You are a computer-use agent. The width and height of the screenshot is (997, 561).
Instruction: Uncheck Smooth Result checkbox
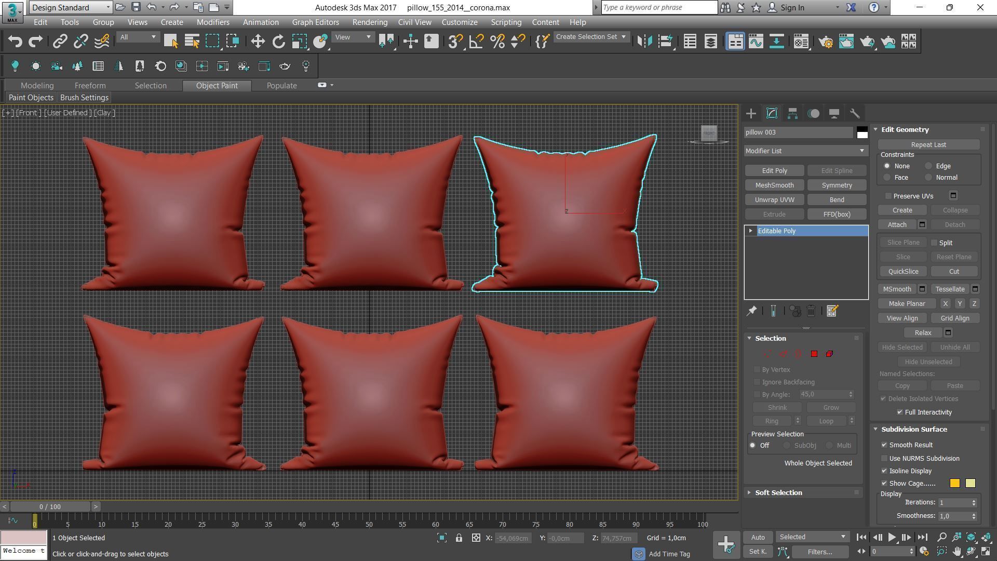884,445
